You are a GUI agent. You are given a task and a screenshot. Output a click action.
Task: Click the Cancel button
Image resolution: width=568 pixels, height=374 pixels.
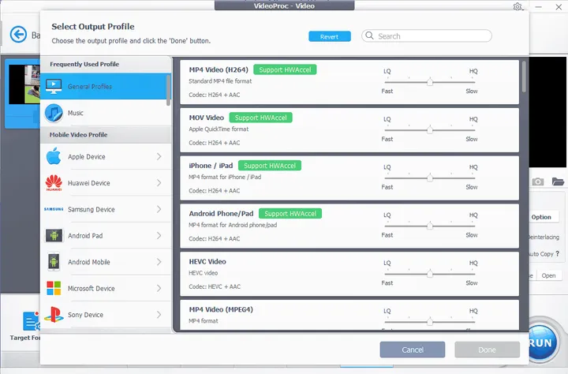coord(413,350)
